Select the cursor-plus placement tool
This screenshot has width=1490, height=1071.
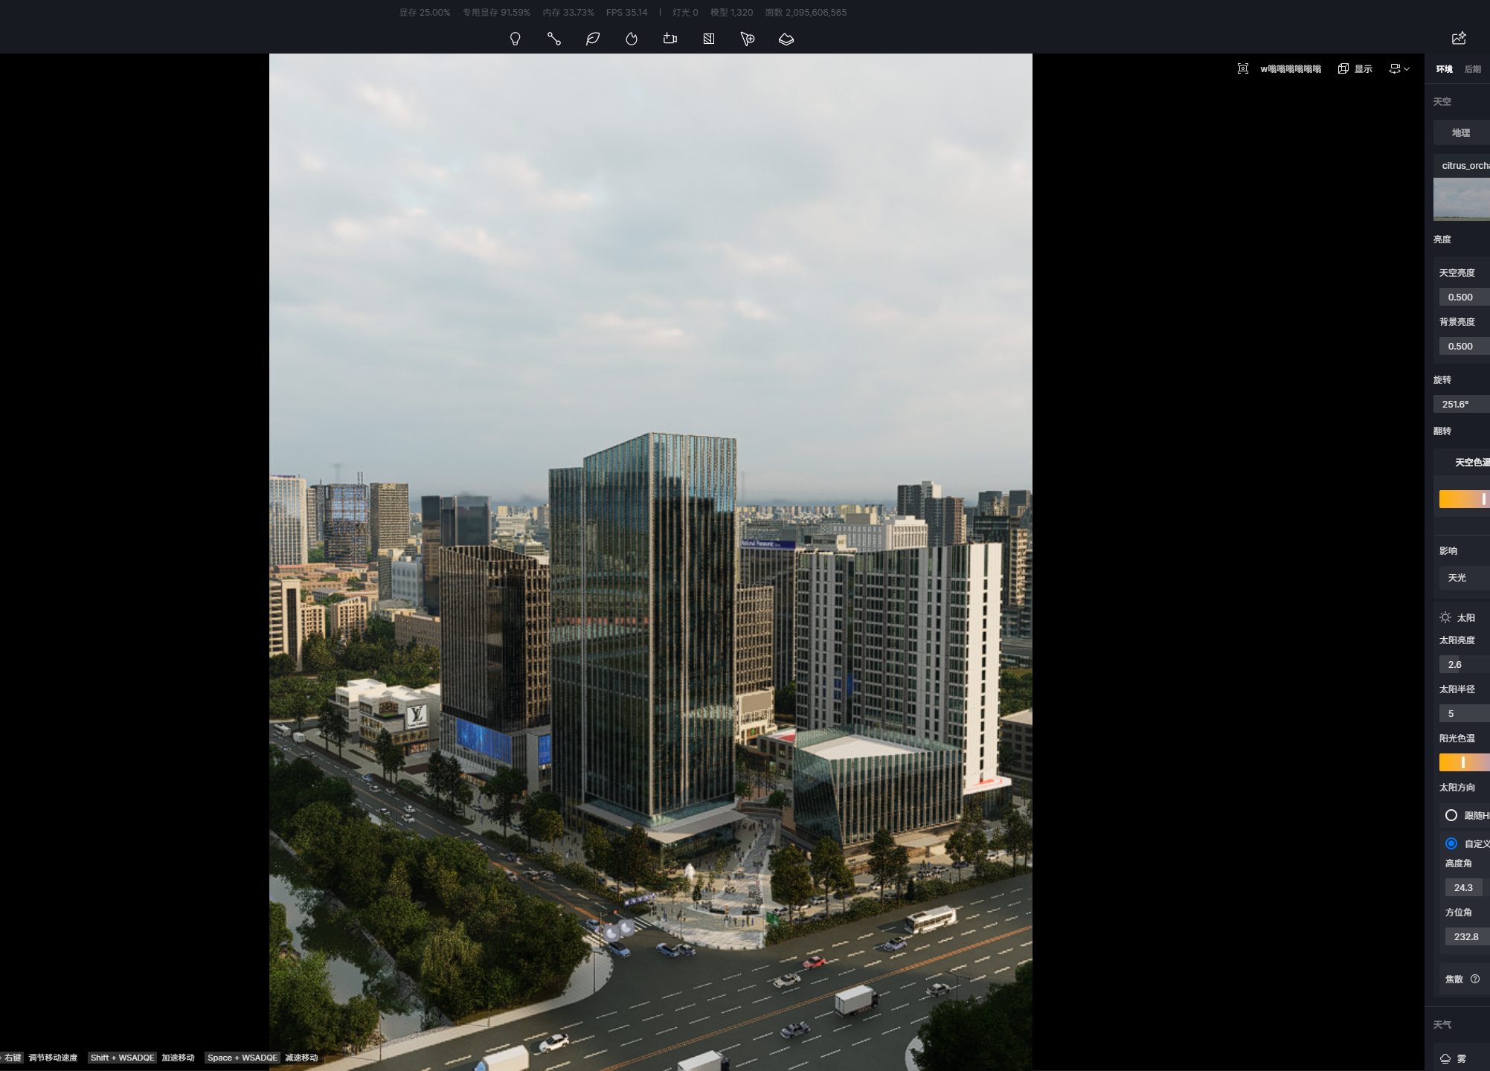(748, 39)
